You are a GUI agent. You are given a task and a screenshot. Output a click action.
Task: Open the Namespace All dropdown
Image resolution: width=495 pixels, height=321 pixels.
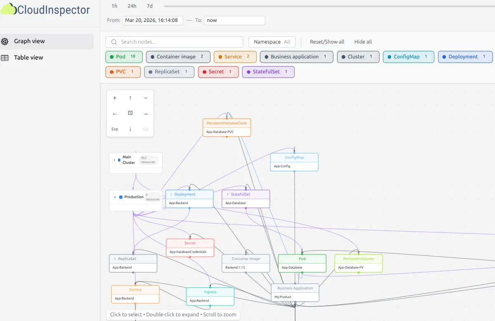(272, 42)
